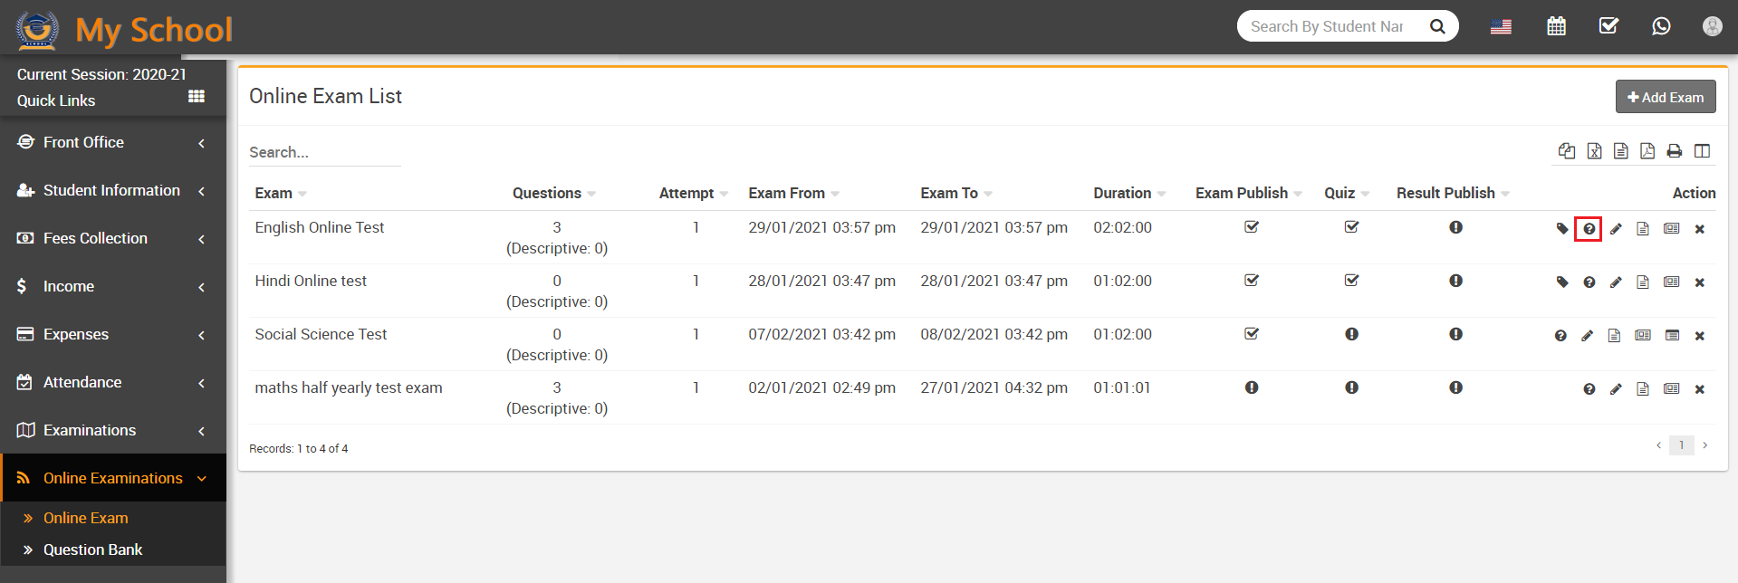Click Exam Publish checkmark for English Online Test
Screen dimensions: 1738x583
1252,227
